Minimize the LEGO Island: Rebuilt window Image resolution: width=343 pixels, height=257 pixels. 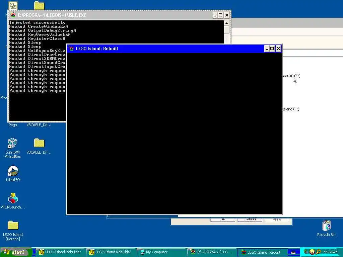click(266, 49)
